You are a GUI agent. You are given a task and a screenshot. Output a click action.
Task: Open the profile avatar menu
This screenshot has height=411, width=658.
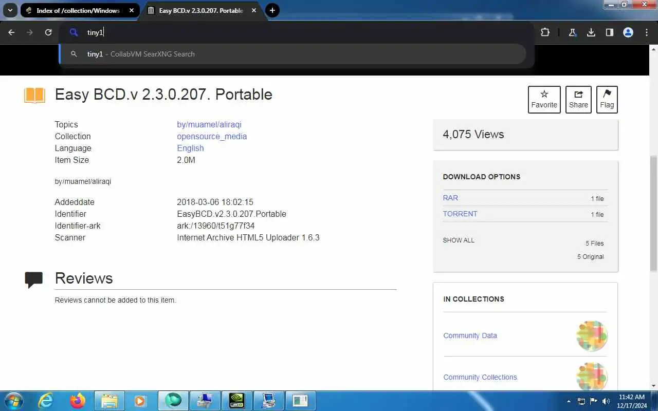coord(628,32)
